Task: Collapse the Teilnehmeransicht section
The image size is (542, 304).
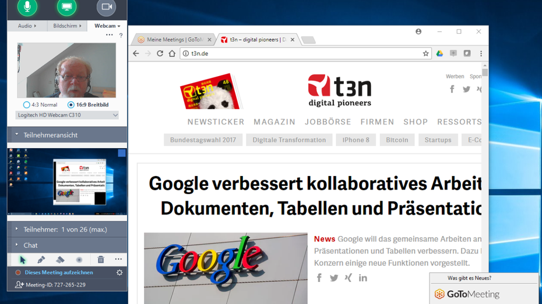Action: coord(67,135)
